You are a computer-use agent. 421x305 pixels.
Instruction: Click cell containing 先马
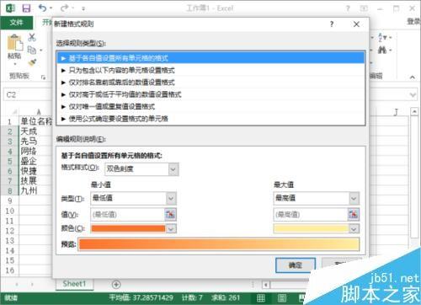35,141
